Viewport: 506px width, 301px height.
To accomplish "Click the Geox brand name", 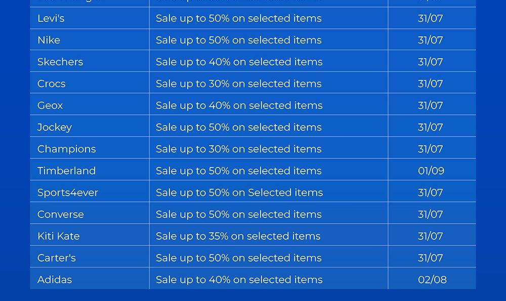I will [x=50, y=105].
